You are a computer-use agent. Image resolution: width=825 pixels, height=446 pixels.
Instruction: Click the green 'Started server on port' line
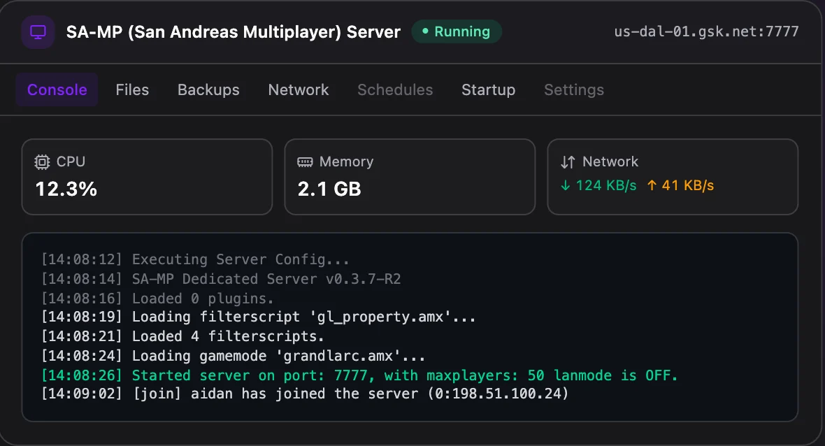pyautogui.click(x=359, y=375)
